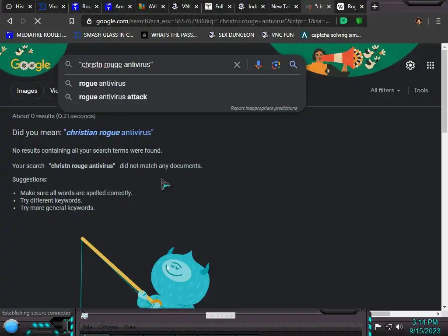Start voice search with microphone
Screen dimensions: 448x336
[258, 65]
